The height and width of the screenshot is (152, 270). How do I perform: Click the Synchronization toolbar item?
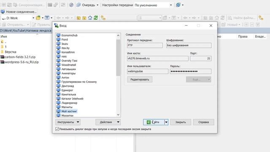pos(29,5)
